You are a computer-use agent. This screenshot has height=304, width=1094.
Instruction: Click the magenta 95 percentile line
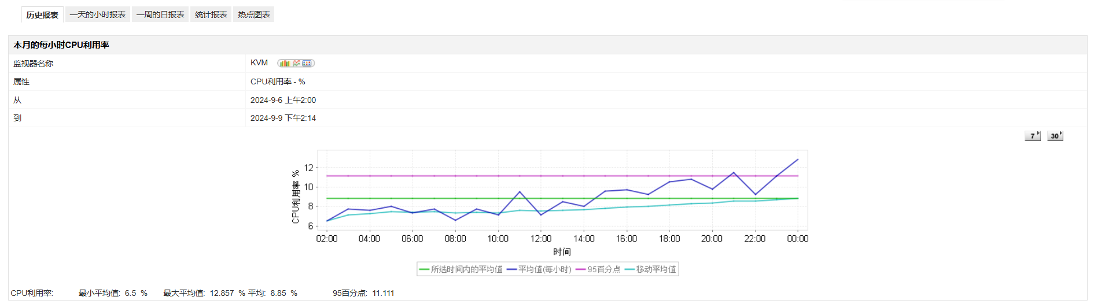point(562,176)
